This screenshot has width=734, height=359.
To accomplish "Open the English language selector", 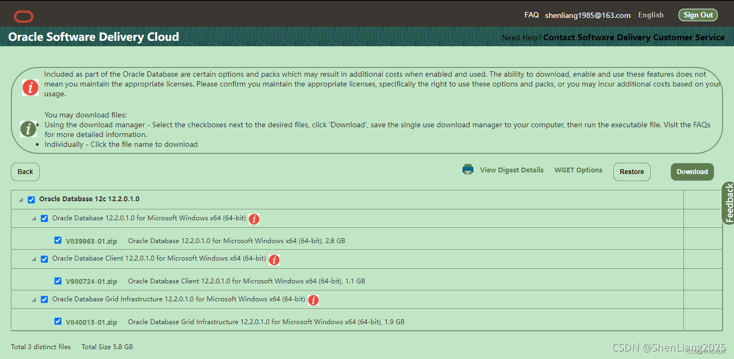I will (x=651, y=15).
